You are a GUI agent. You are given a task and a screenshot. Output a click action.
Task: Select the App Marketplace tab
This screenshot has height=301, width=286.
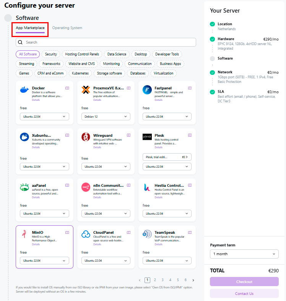pos(30,28)
